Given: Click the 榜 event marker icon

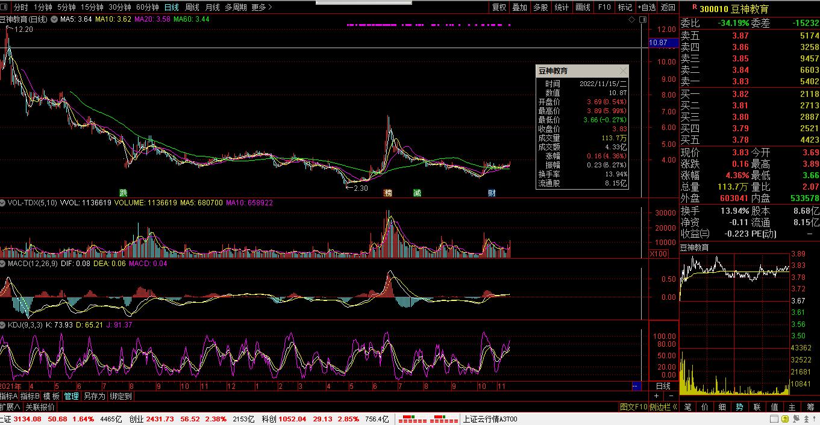Looking at the screenshot, I should (388, 193).
